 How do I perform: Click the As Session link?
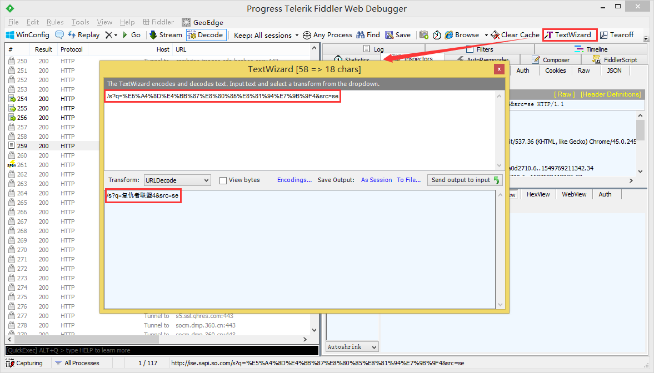pos(376,180)
